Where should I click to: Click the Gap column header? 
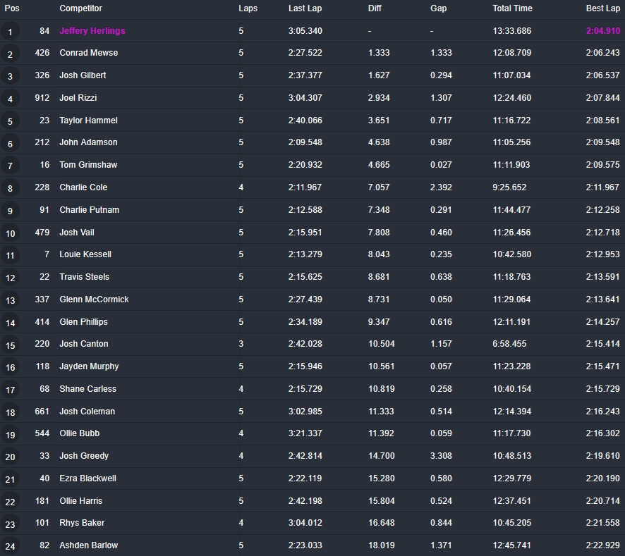coord(438,8)
